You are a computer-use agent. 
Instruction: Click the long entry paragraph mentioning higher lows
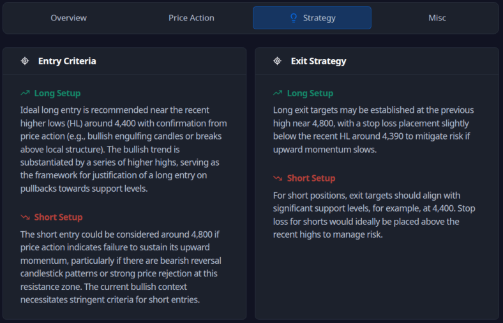123,148
